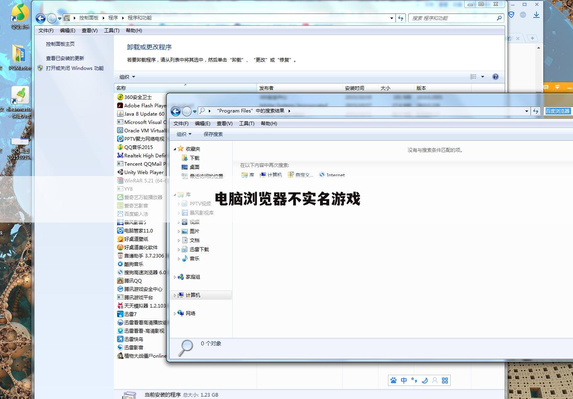Viewport: 573px width, 399px height.
Task: Click the magnifier in Programs search box
Action: point(500,18)
